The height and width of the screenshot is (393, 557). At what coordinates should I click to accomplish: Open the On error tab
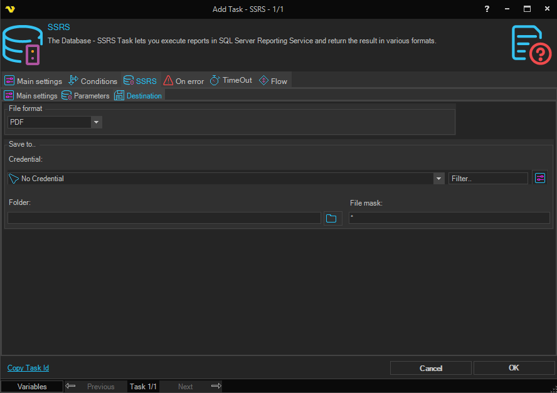tap(183, 81)
